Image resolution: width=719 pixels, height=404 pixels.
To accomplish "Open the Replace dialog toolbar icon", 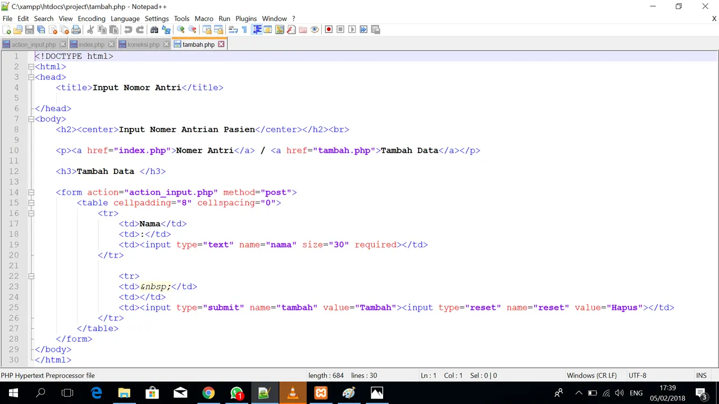I will pyautogui.click(x=166, y=29).
